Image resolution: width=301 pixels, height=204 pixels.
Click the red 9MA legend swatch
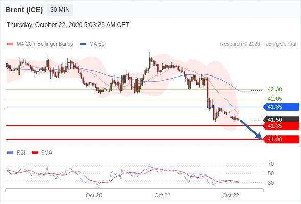[x=35, y=153]
